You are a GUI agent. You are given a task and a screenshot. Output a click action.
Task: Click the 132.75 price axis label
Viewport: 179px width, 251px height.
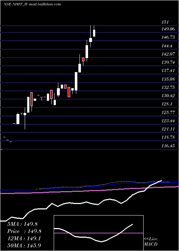(168, 87)
